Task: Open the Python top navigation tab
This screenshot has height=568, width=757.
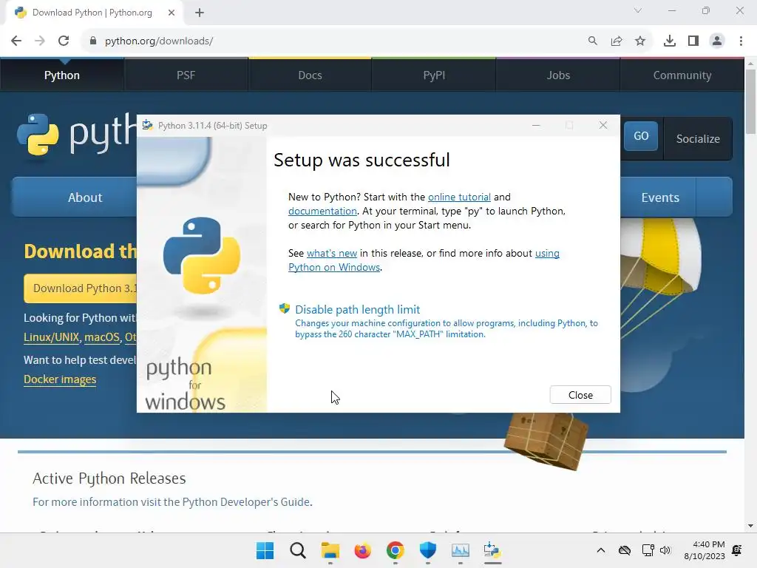Action: [62, 75]
